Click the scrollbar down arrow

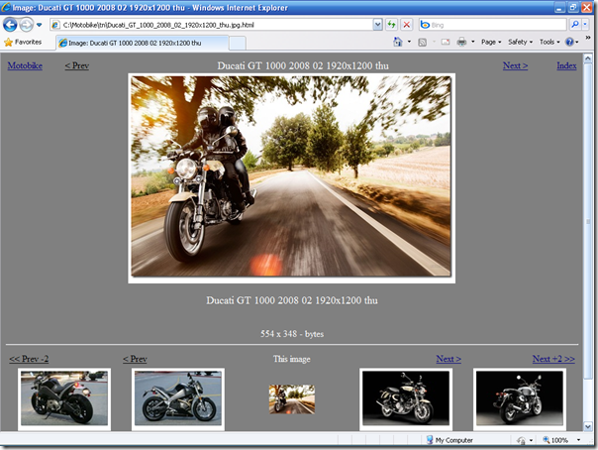588,426
